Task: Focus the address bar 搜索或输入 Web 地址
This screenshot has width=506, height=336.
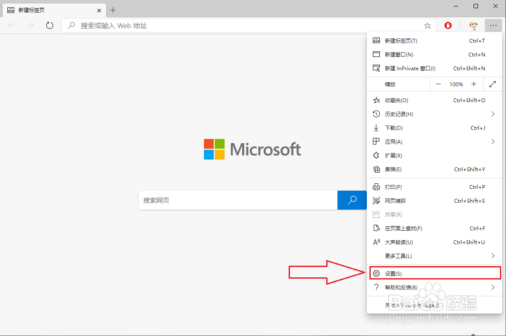Action: click(x=248, y=26)
